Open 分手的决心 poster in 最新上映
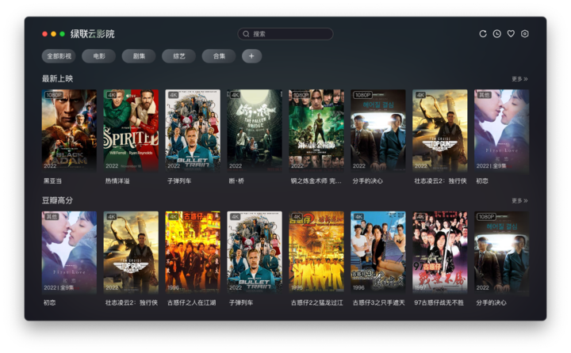The width and height of the screenshot is (571, 353). pos(378,131)
